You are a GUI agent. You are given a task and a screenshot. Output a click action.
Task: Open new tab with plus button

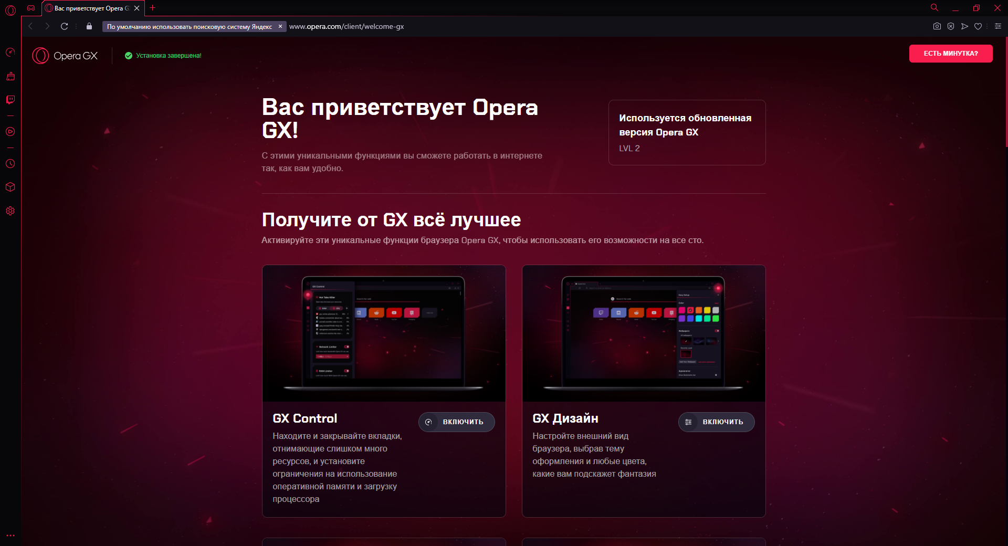153,8
